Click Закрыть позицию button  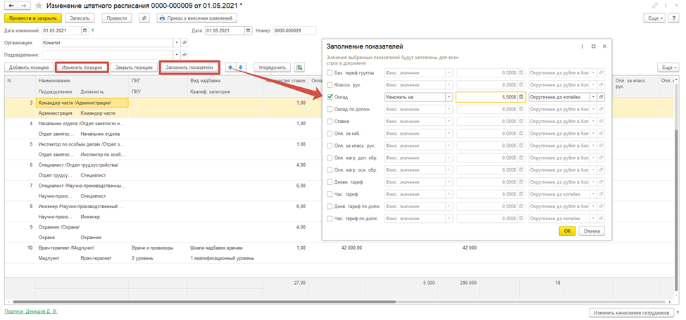click(x=134, y=68)
